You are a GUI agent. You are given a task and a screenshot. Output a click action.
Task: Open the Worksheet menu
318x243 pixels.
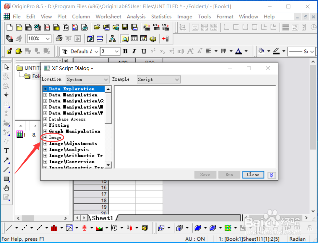pos(108,17)
